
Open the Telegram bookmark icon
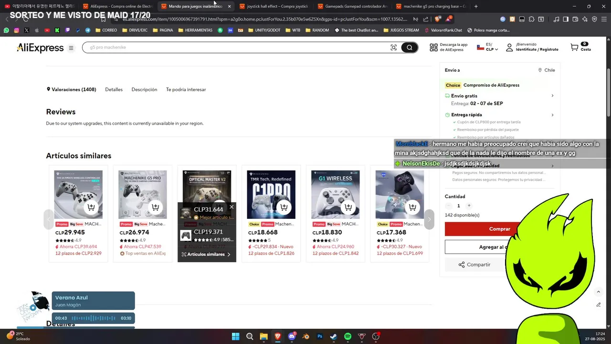pos(88,30)
